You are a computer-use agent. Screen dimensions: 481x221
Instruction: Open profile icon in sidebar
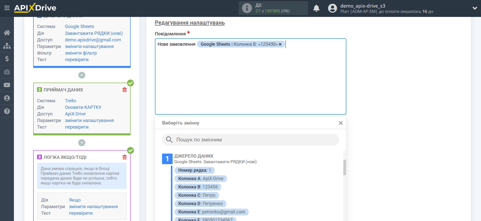tap(7, 98)
